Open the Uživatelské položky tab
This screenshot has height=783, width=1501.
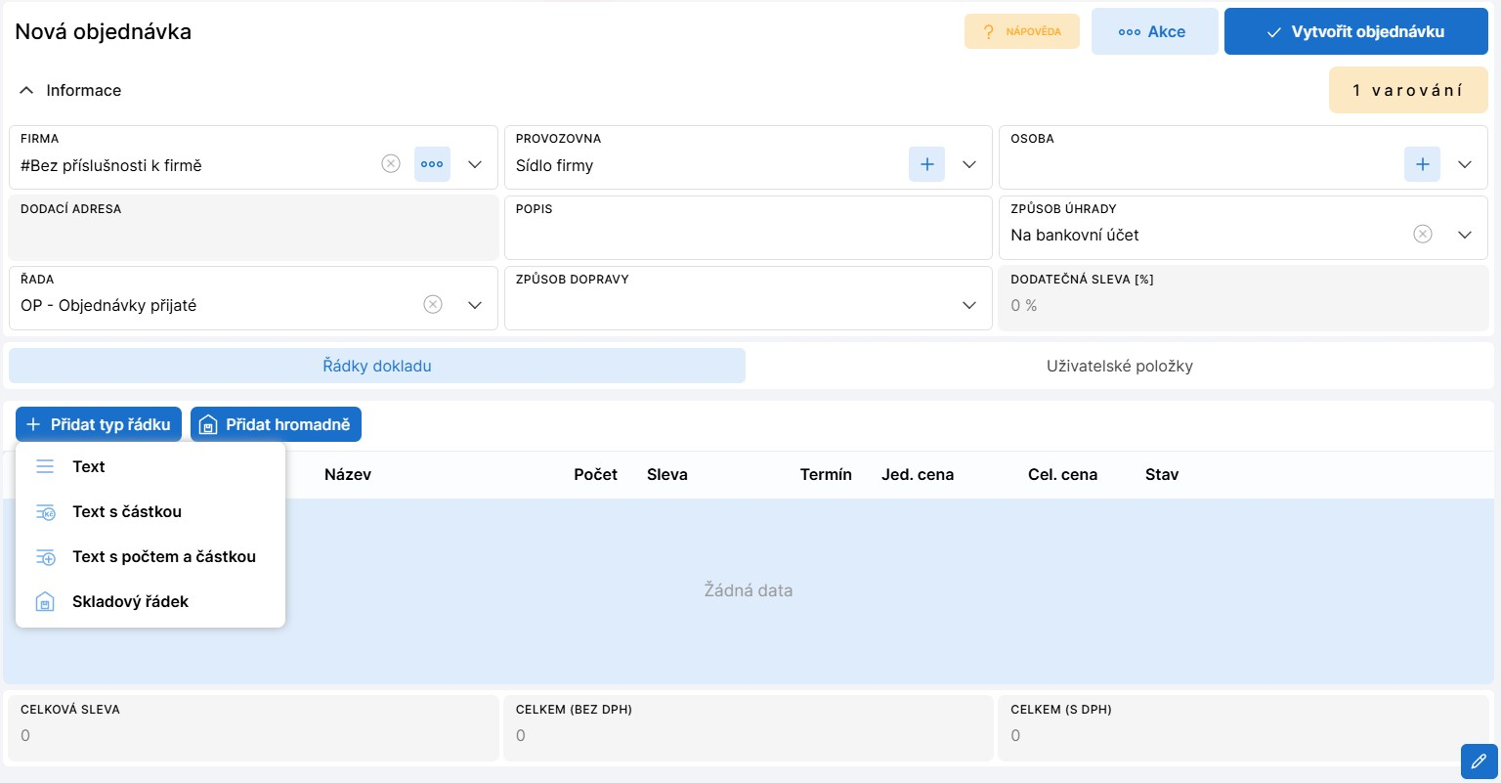point(1120,366)
